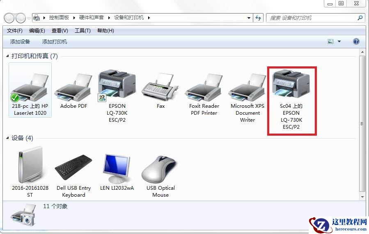Click the vertical scrollbar thumb
Image resolution: width=369 pixels, height=234 pixels.
pyautogui.click(x=362, y=124)
